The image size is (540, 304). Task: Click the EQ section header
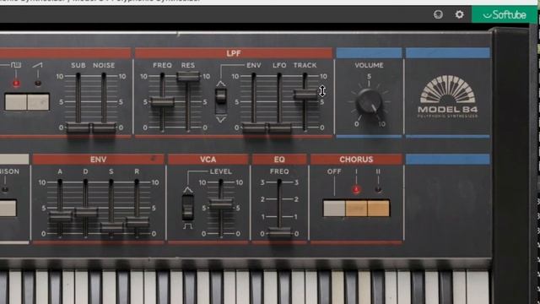click(279, 160)
